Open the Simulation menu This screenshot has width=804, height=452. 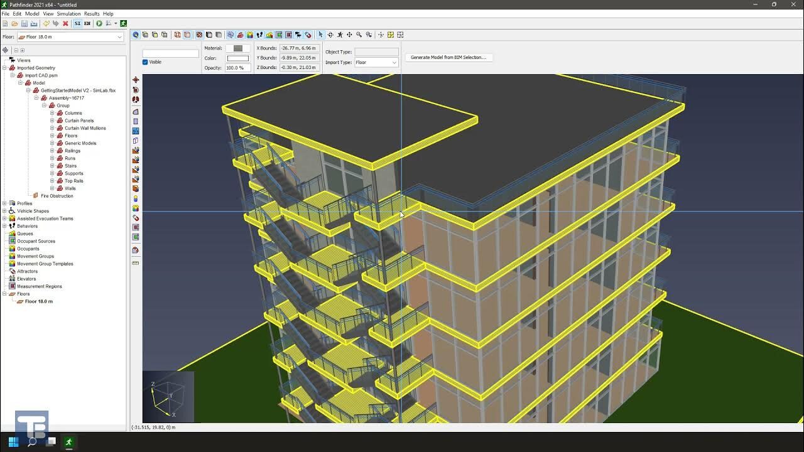tap(68, 14)
